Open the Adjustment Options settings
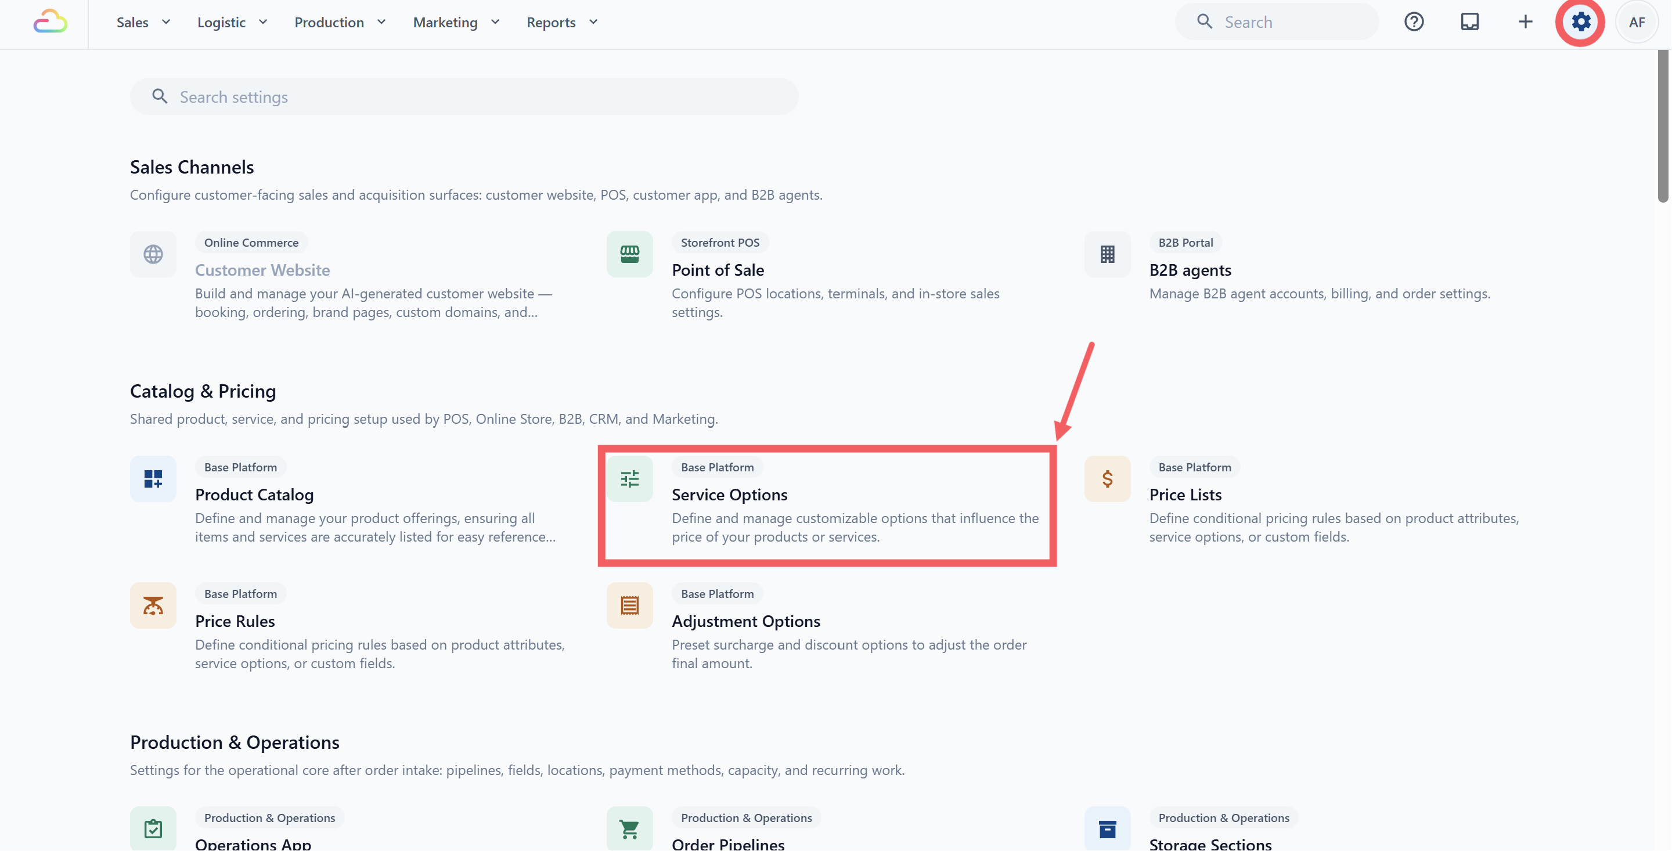Screen dimensions: 1672x851 [x=746, y=621]
